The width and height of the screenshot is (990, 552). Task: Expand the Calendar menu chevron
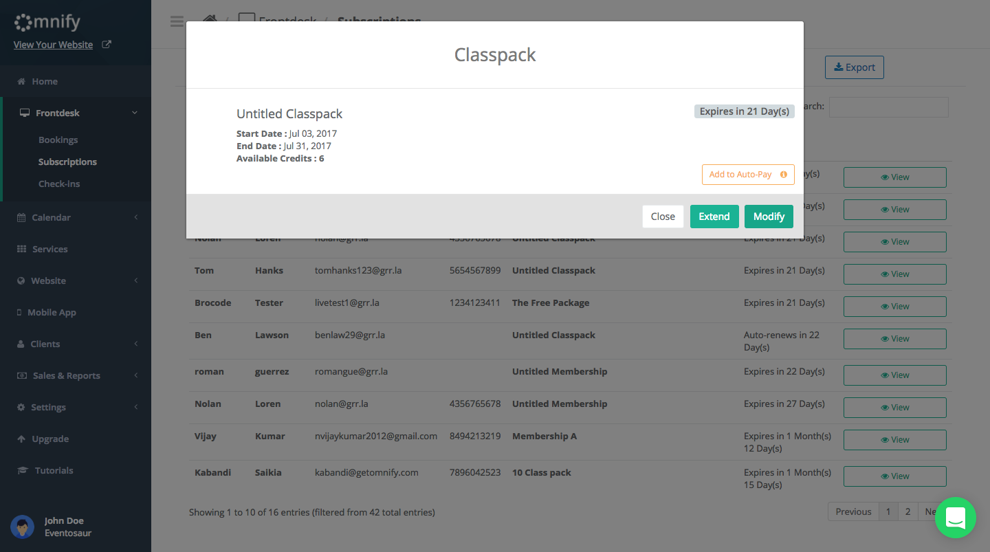point(135,217)
